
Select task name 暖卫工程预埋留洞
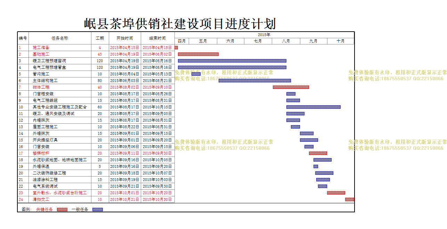(x=49, y=61)
